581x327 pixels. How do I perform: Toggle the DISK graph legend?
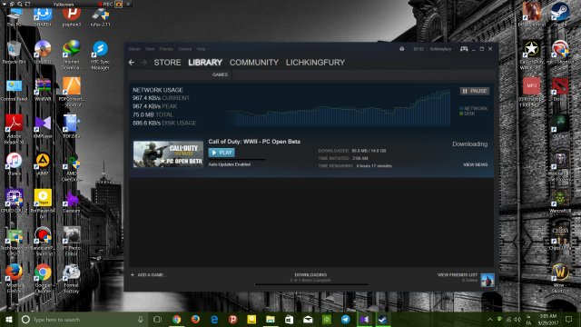(468, 114)
